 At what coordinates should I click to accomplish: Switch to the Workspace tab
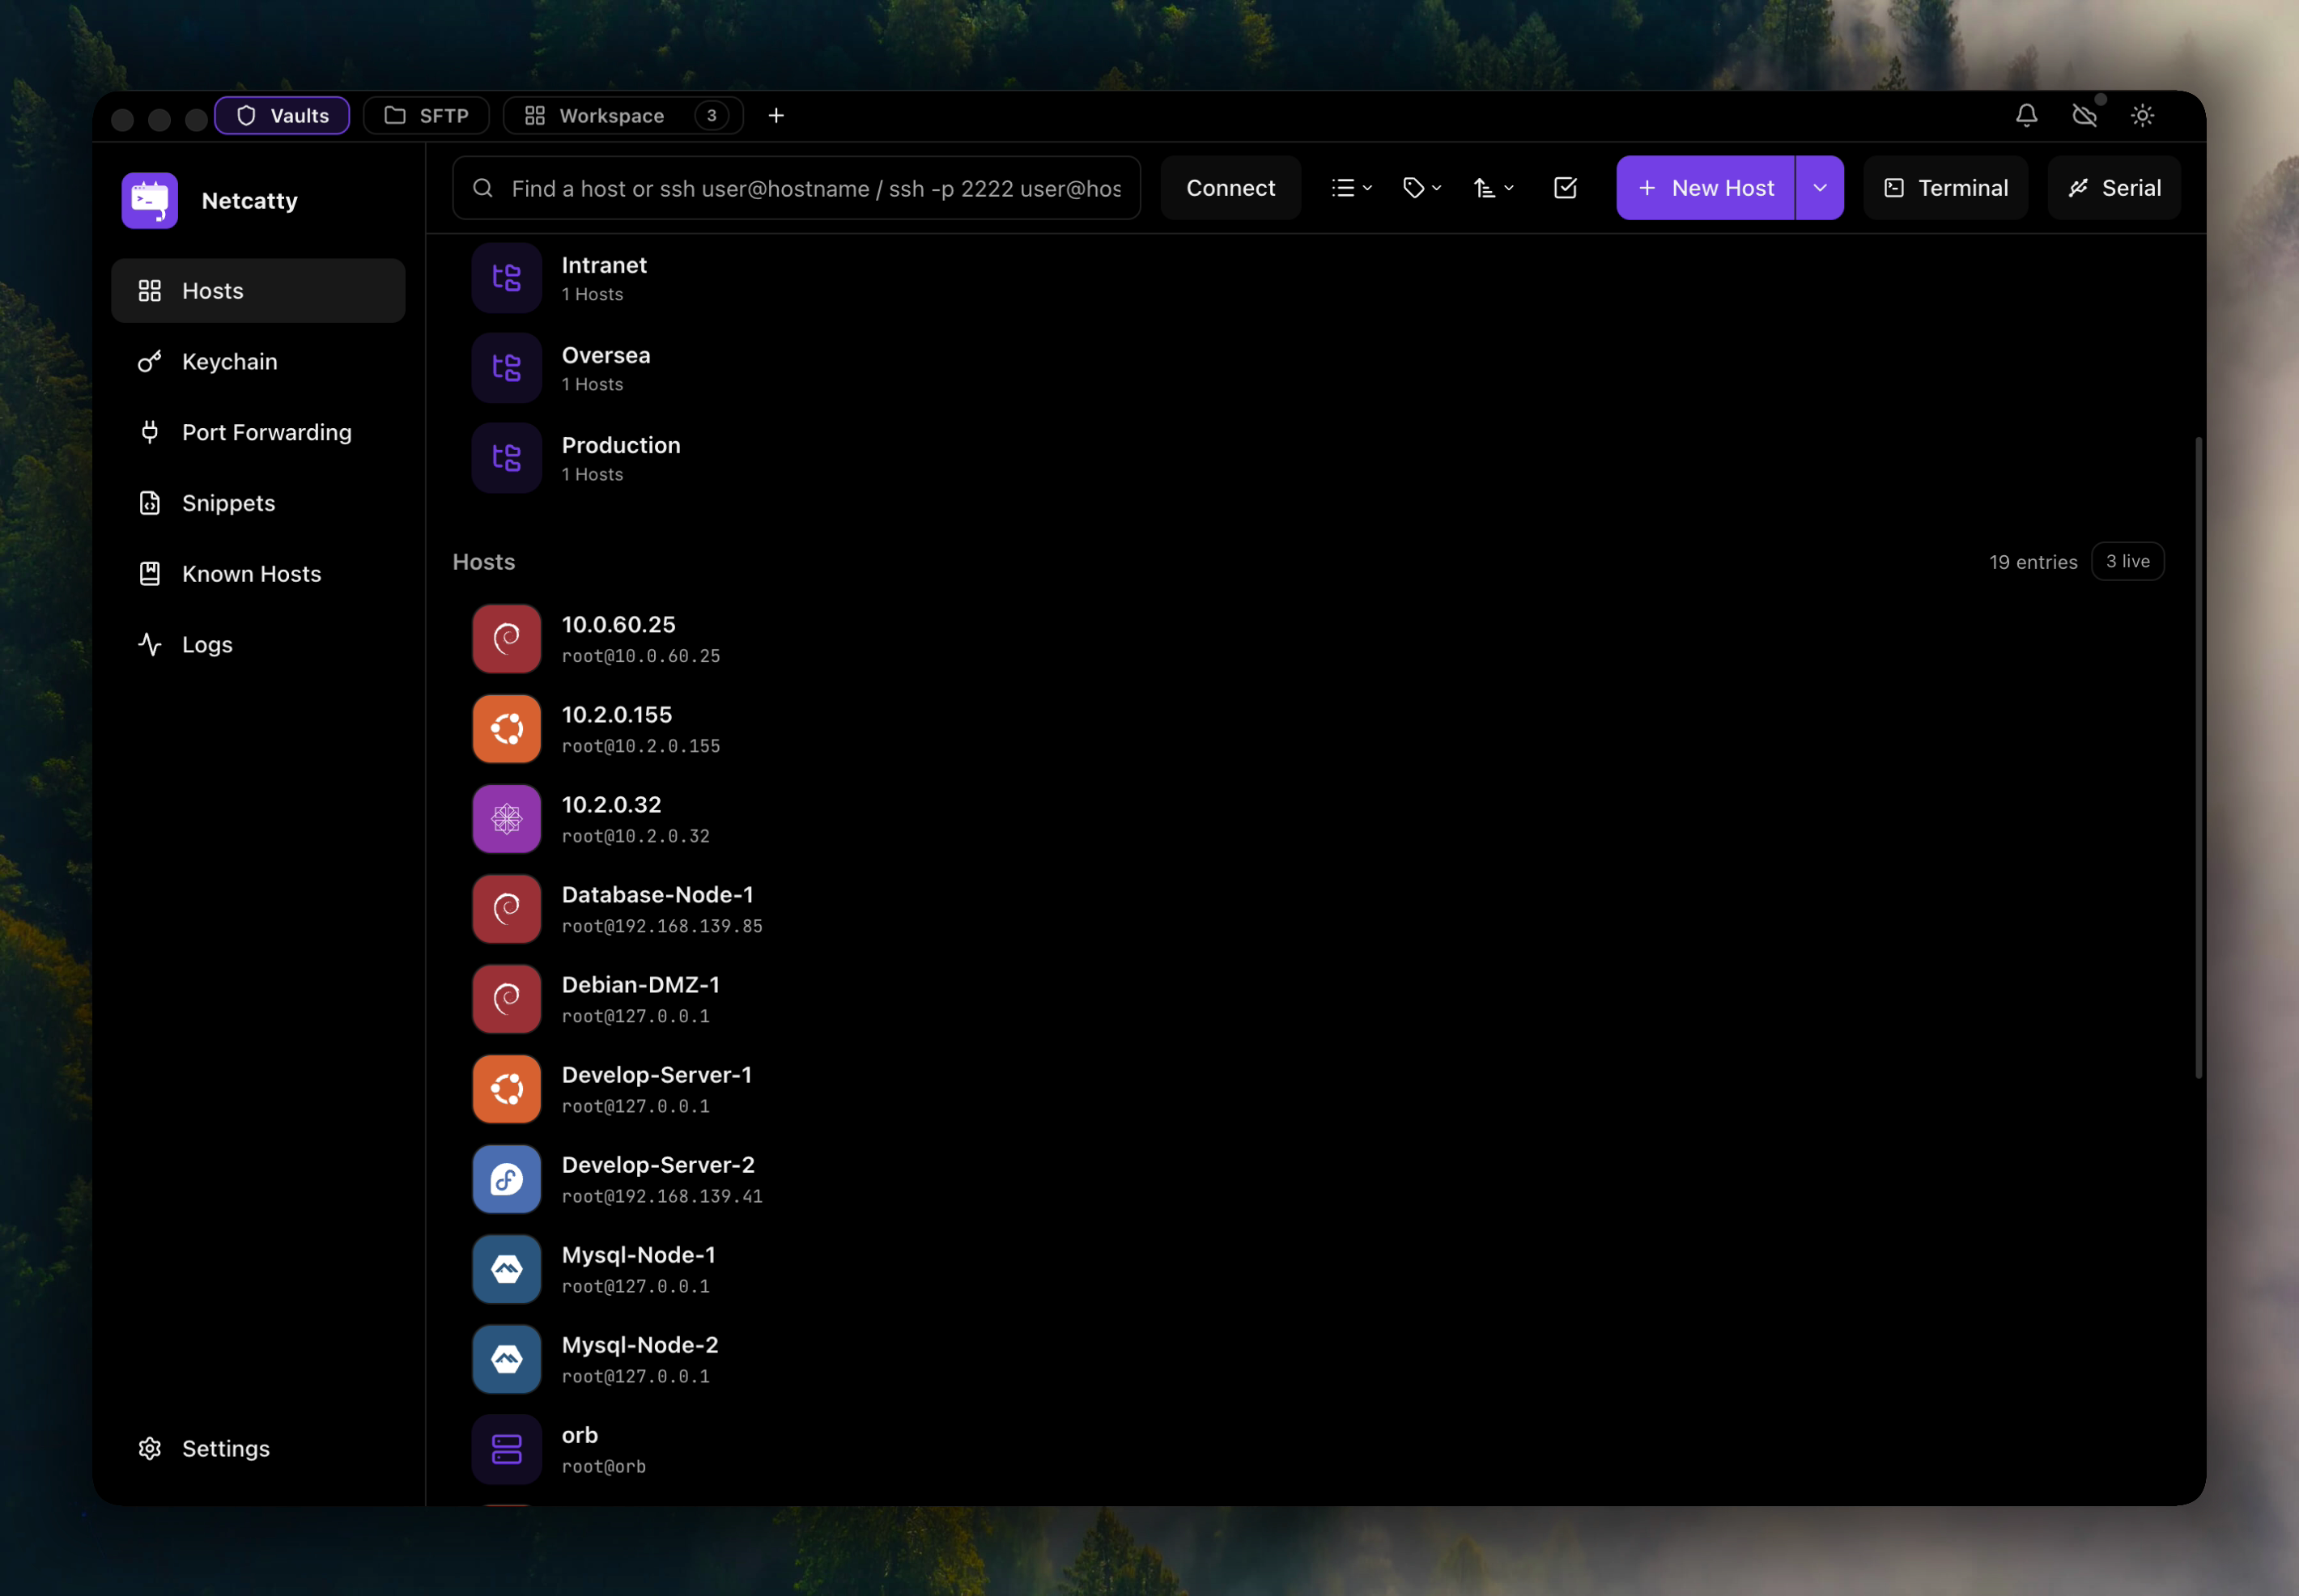click(610, 116)
